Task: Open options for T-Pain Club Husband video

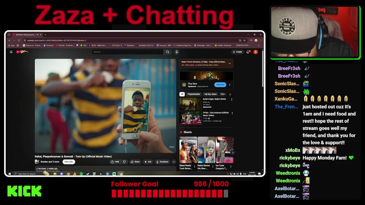Action: tap(232, 113)
